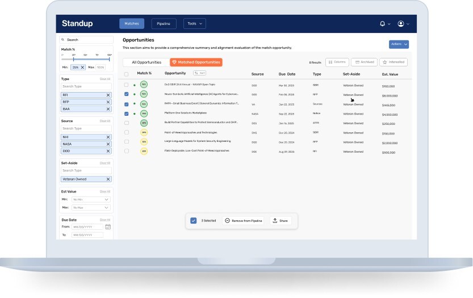Click Clear All in the Due Date filter
Screen dimensions: 473x298
click(x=105, y=220)
